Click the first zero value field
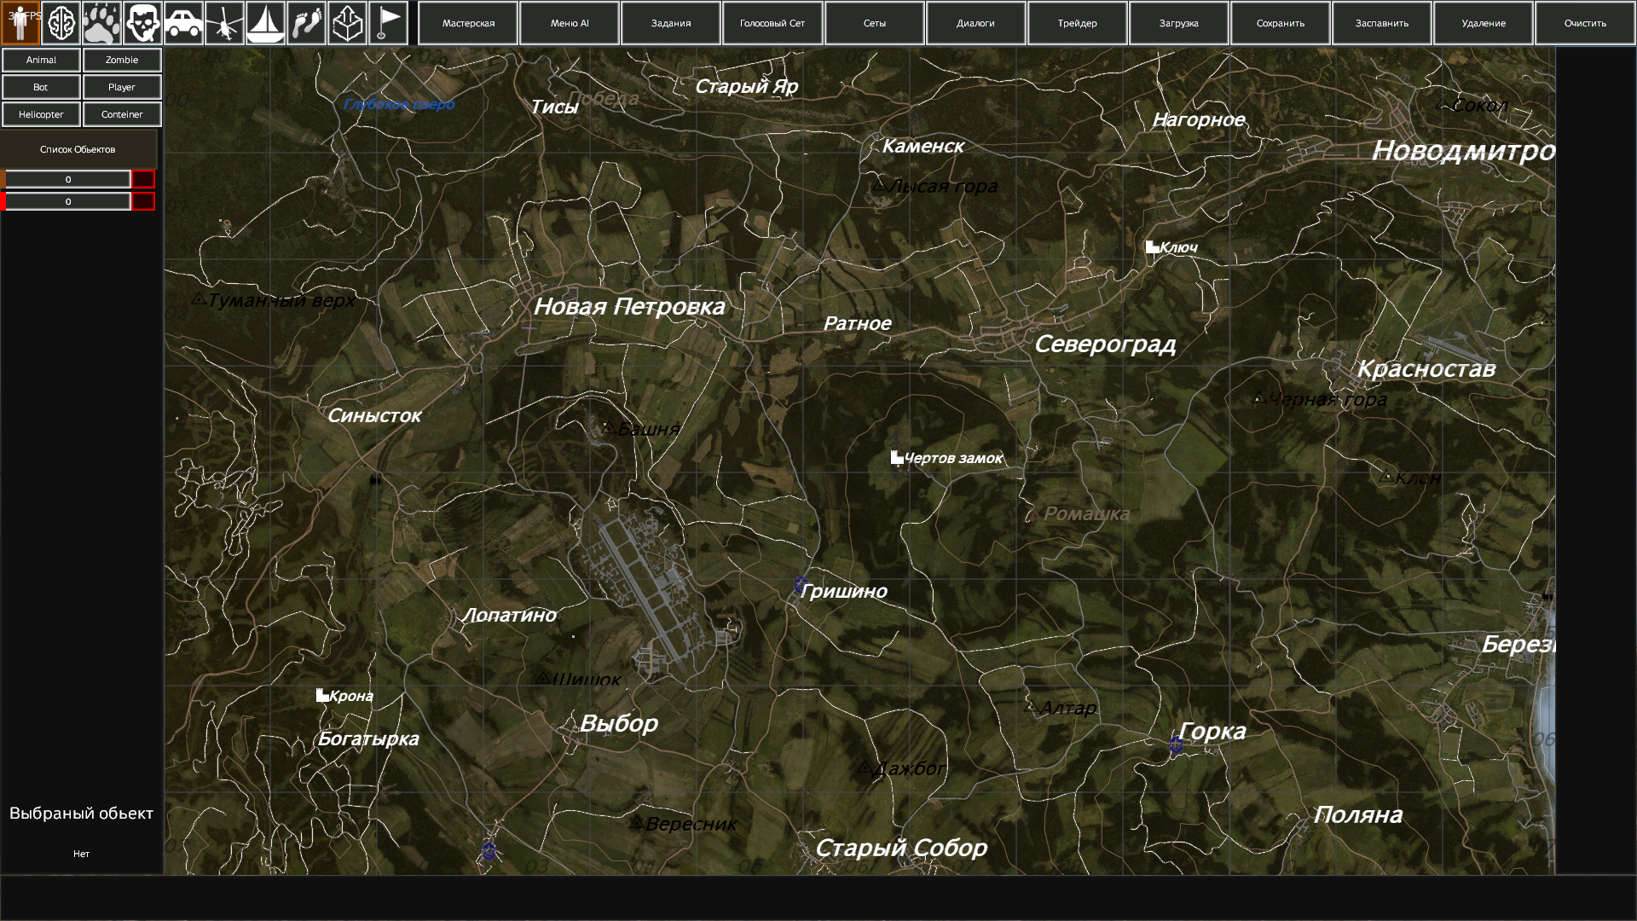This screenshot has width=1637, height=921. [x=68, y=179]
